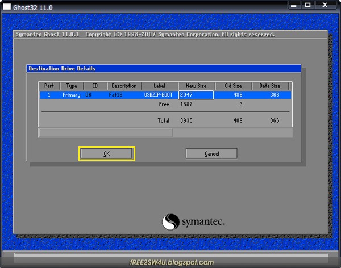Click the OK button
Viewport: 341px width, 268px height.
106,154
